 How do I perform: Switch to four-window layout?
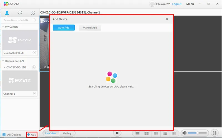tap(146, 133)
